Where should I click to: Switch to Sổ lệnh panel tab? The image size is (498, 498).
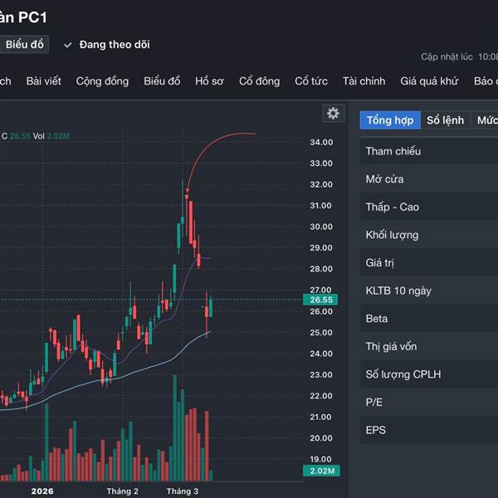pyautogui.click(x=445, y=120)
